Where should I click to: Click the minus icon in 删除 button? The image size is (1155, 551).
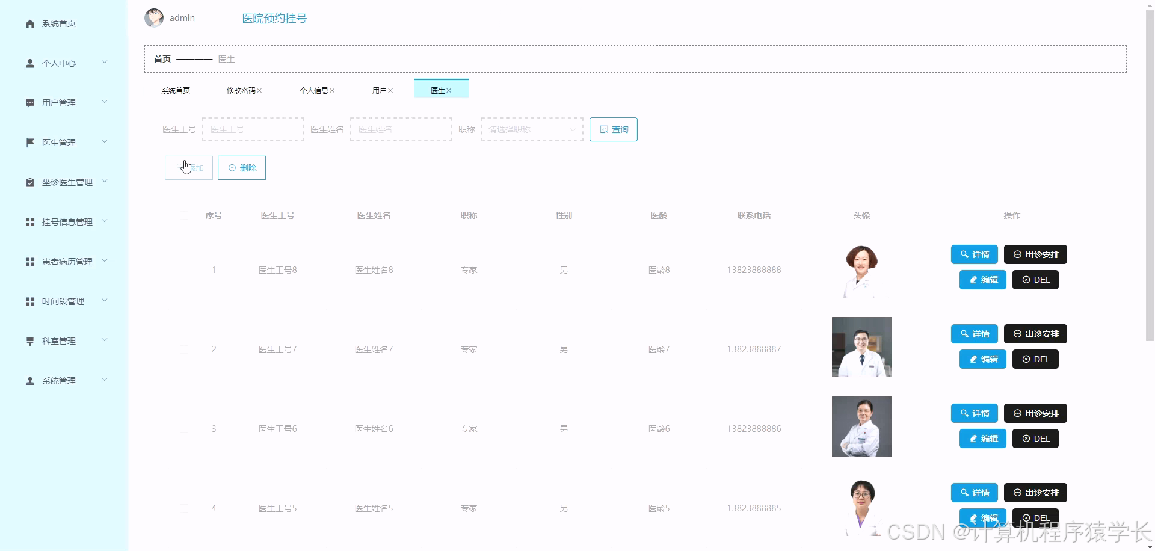(232, 168)
